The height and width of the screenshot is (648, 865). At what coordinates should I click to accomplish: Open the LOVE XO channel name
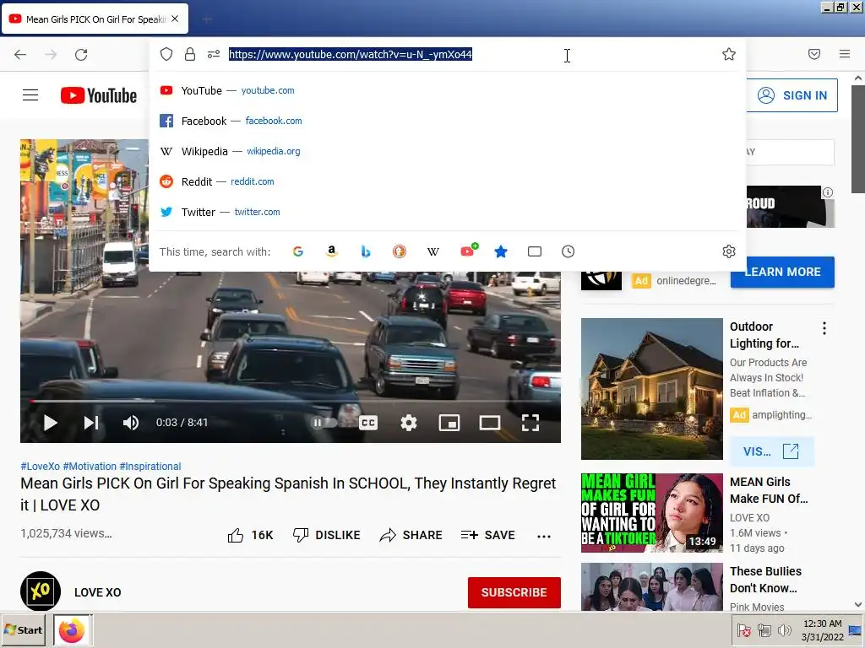pyautogui.click(x=98, y=592)
